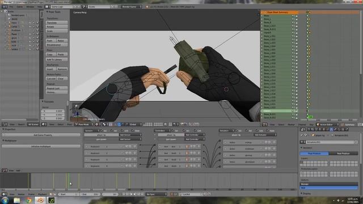Select the Scene item in outliner
Image resolution: width=363 pixels, height=204 pixels.
click(x=11, y=11)
